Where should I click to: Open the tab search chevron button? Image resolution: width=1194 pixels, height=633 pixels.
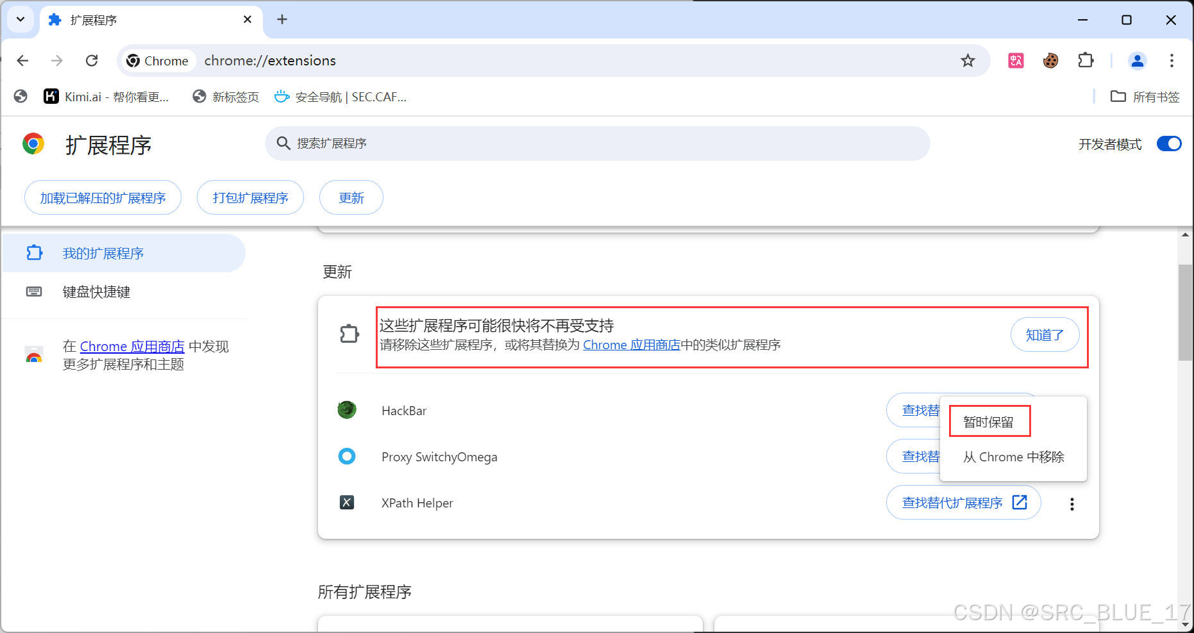click(x=21, y=19)
